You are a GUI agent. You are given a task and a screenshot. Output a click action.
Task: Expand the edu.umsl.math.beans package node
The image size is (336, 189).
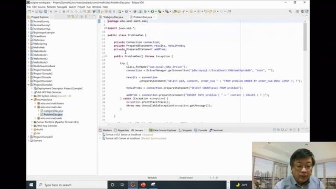point(35,103)
